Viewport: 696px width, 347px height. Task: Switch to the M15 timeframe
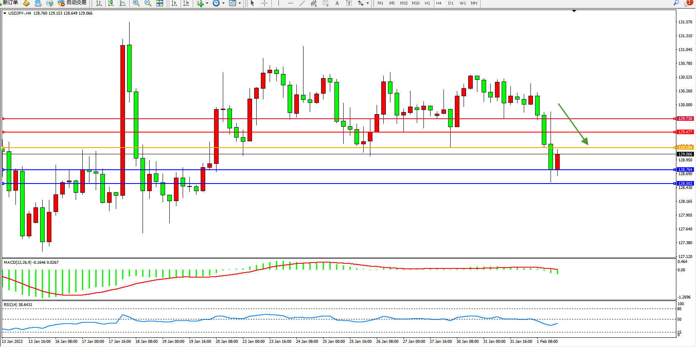(403, 3)
